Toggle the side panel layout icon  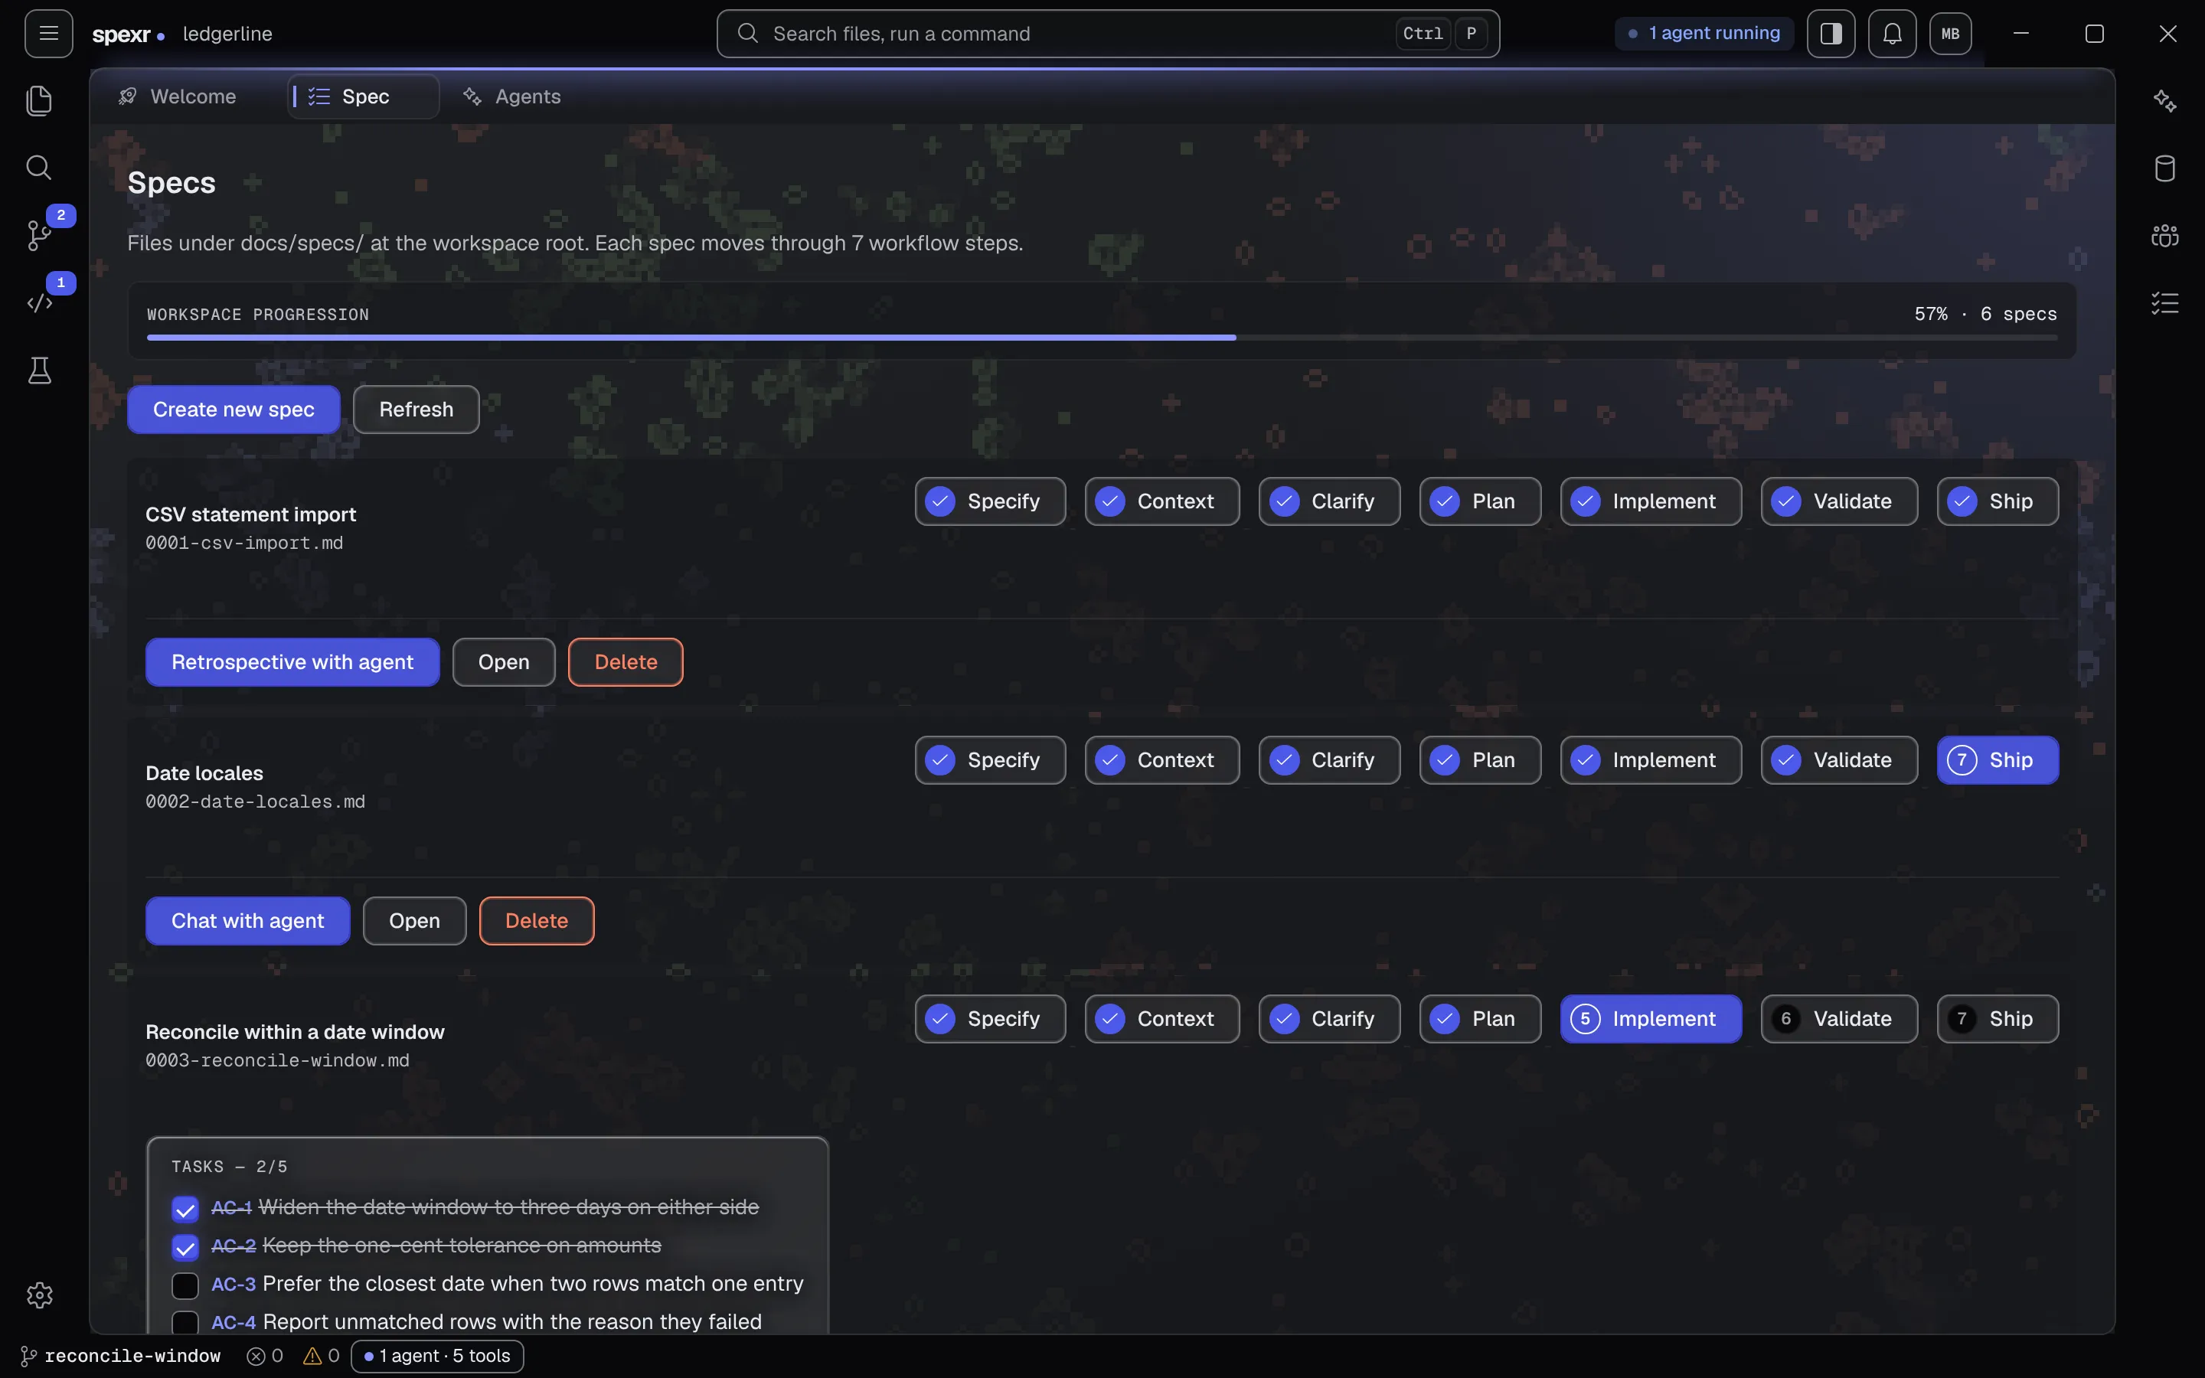1831,34
